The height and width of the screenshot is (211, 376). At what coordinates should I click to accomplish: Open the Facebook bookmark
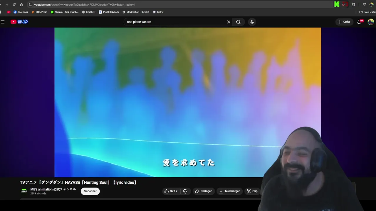(x=21, y=12)
